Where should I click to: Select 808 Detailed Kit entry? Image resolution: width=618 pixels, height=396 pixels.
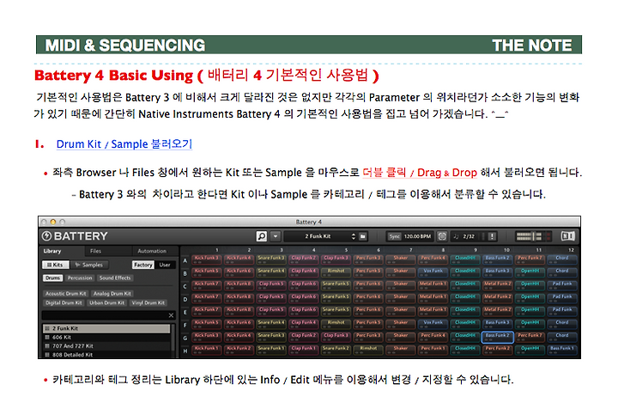(x=106, y=355)
